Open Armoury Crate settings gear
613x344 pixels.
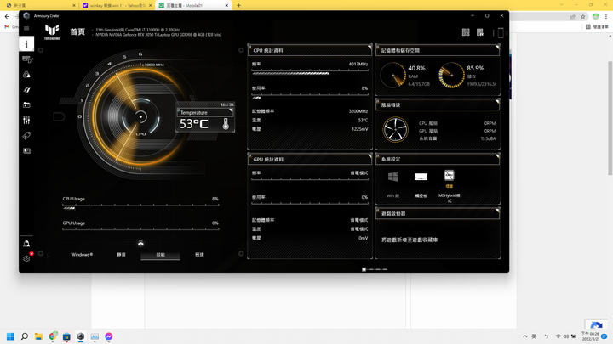pyautogui.click(x=26, y=258)
